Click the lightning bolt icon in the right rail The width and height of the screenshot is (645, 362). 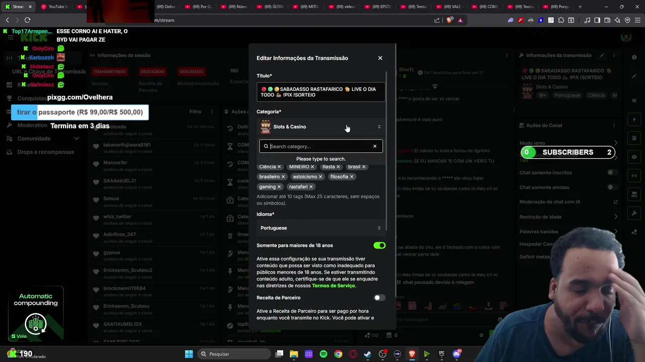tap(634, 120)
